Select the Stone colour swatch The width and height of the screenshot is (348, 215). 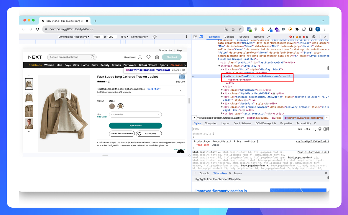click(x=120, y=106)
